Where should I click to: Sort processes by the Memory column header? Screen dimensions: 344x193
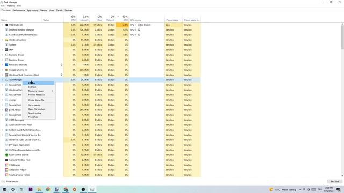pyautogui.click(x=83, y=18)
